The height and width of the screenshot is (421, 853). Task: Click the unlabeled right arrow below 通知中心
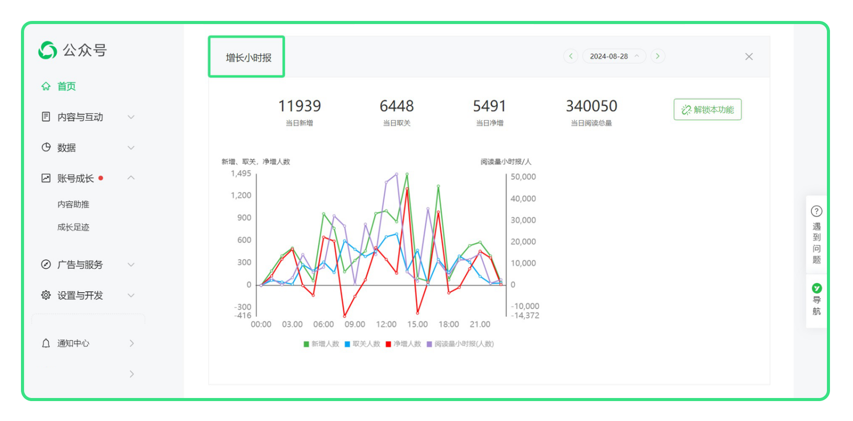point(131,374)
